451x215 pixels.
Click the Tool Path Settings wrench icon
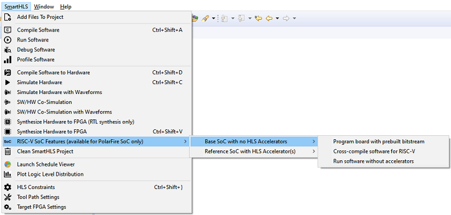click(8, 197)
